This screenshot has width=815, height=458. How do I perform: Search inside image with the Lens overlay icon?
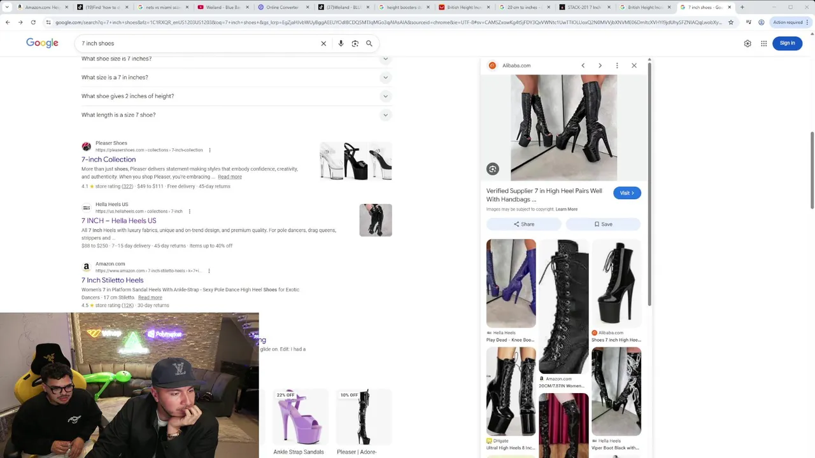click(493, 169)
